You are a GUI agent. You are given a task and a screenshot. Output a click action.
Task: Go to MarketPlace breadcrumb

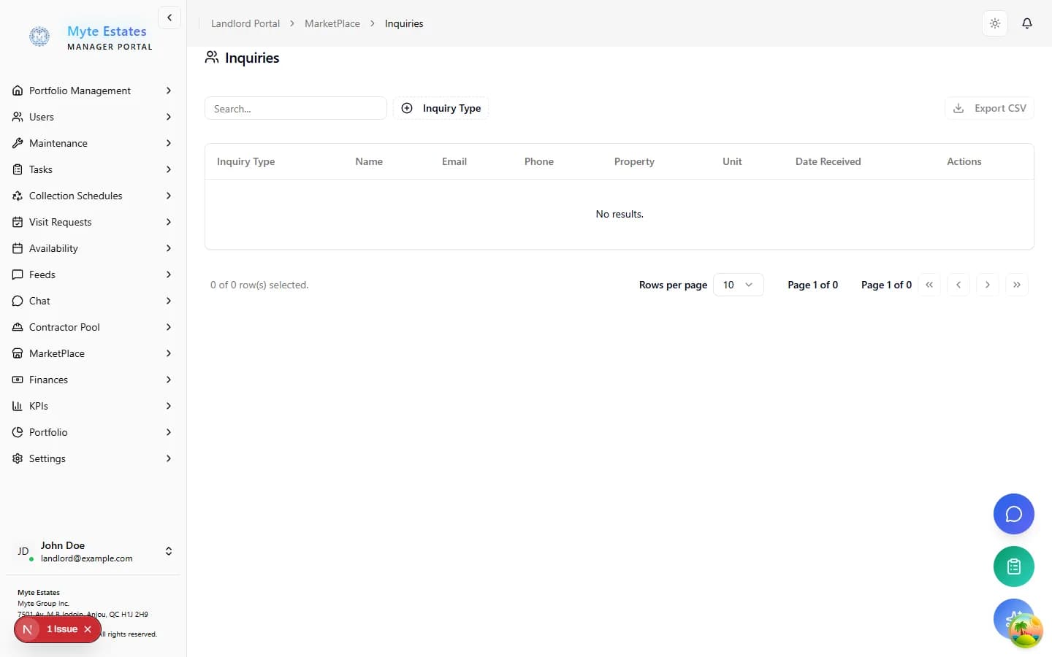coord(332,23)
